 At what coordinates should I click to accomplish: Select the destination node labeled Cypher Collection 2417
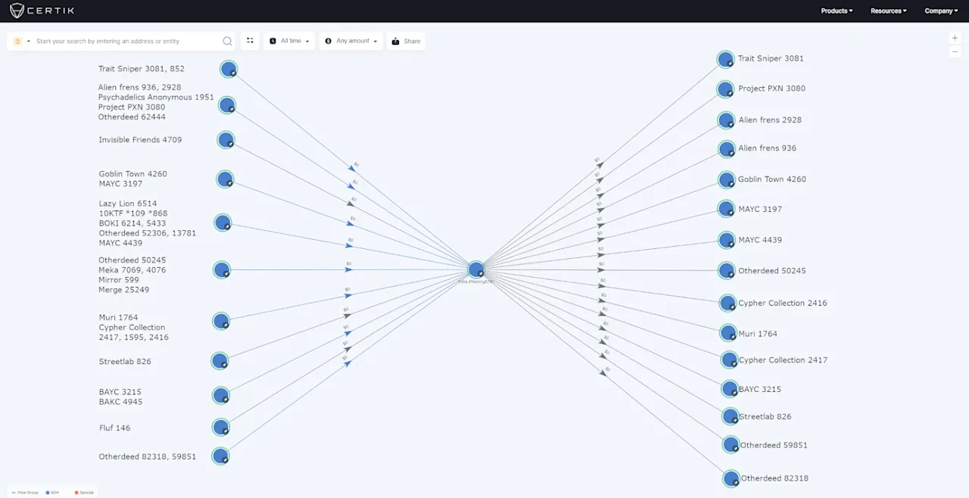(x=729, y=360)
